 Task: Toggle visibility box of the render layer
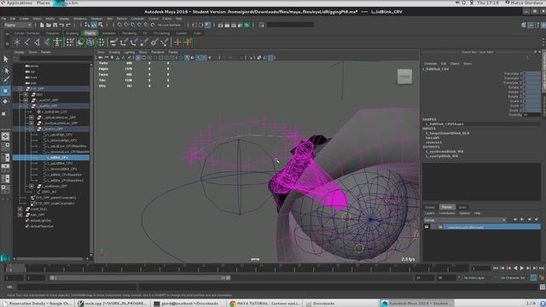point(427,227)
